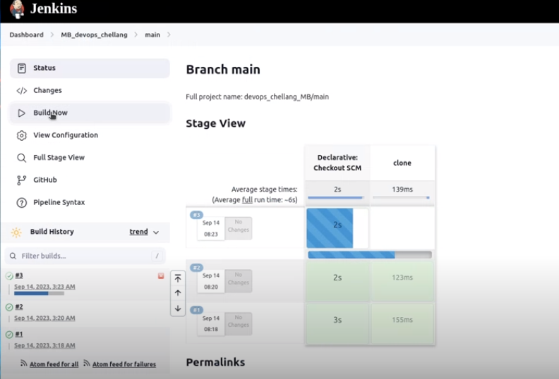559x379 pixels.
Task: Open Sep 14, 2023, 3:18 AM build link
Action: tap(44, 346)
